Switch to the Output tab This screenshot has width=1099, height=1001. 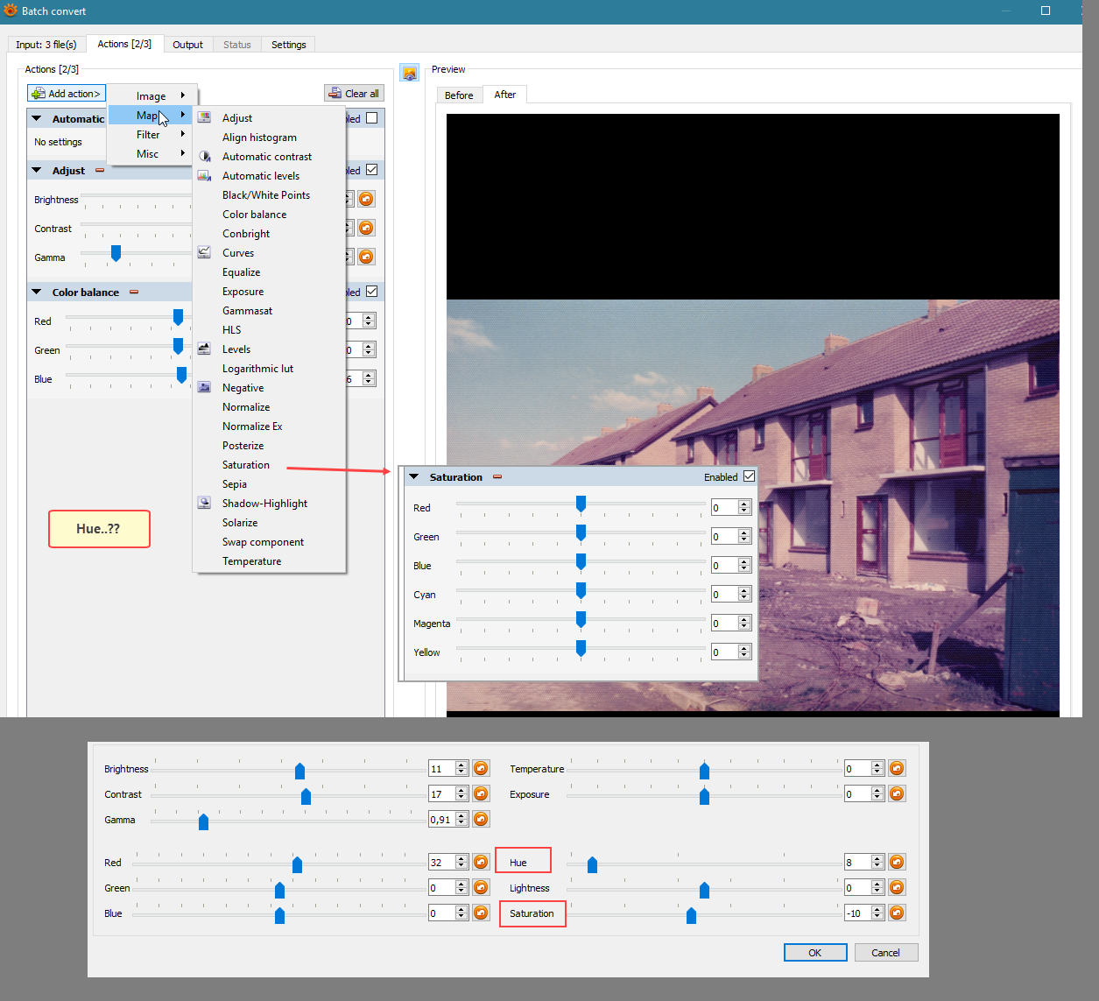[x=187, y=45]
